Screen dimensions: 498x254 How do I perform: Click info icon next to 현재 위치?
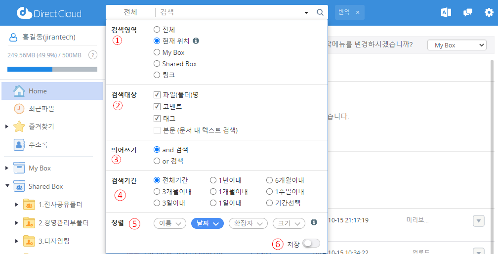(x=196, y=41)
